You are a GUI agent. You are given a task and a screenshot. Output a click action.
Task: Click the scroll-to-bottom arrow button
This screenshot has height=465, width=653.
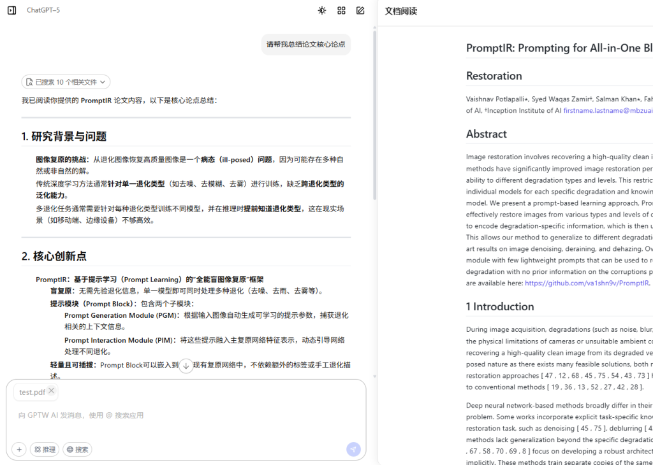pyautogui.click(x=186, y=366)
